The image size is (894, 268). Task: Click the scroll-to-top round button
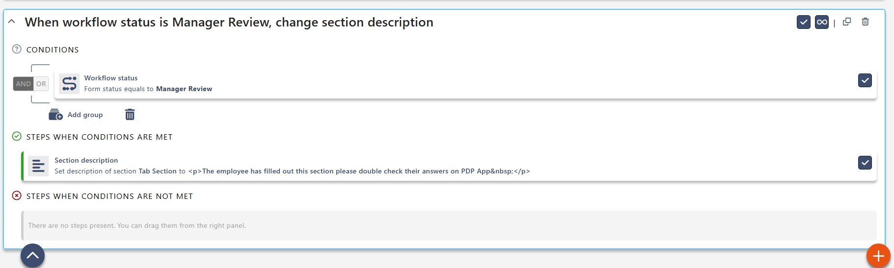tap(32, 255)
